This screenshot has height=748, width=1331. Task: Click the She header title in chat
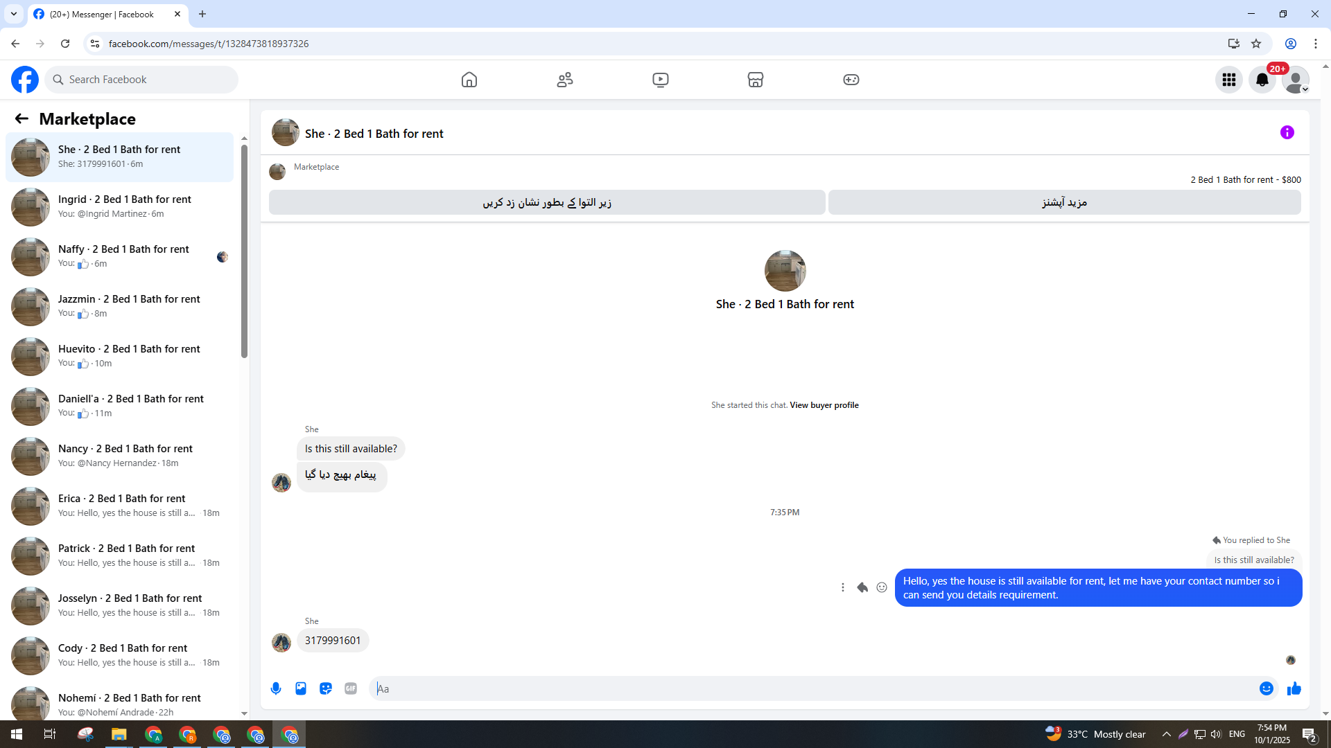[x=374, y=134]
